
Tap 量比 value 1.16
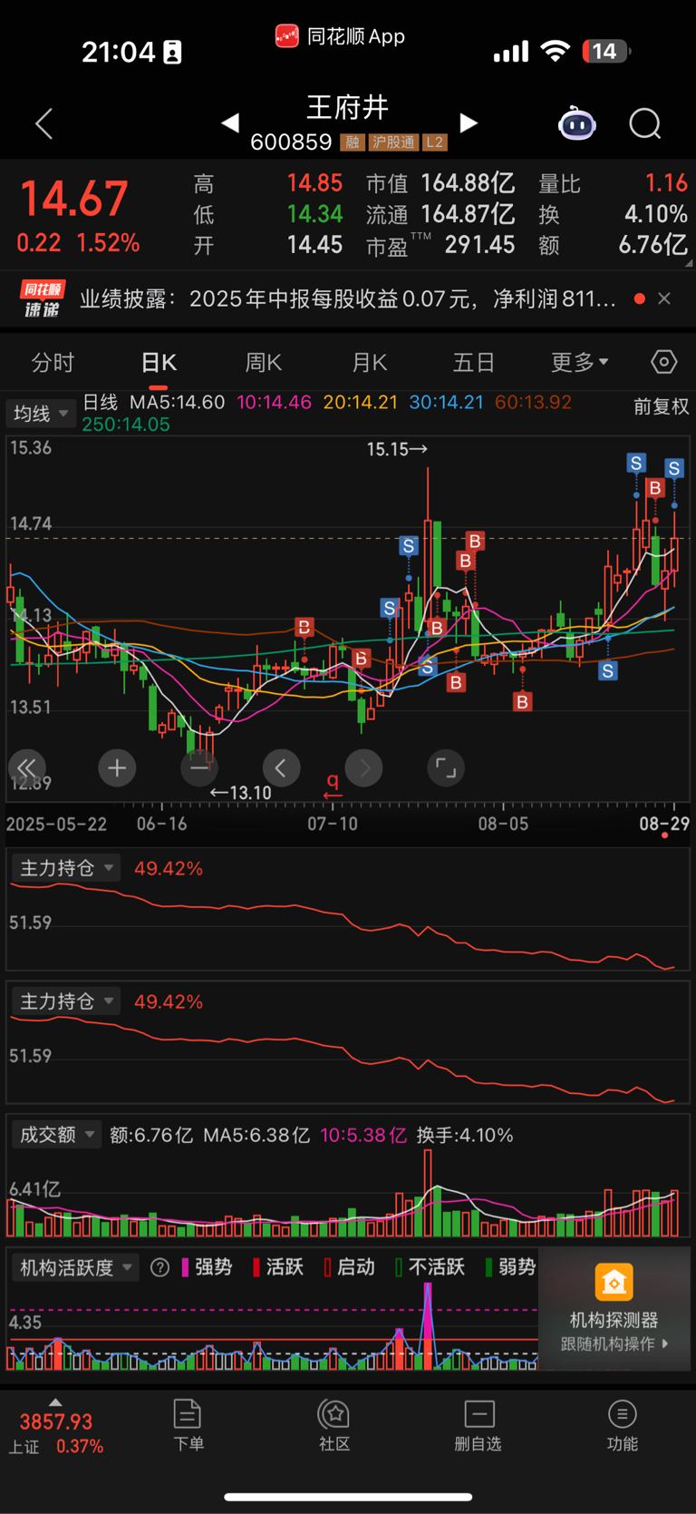pyautogui.click(x=666, y=183)
